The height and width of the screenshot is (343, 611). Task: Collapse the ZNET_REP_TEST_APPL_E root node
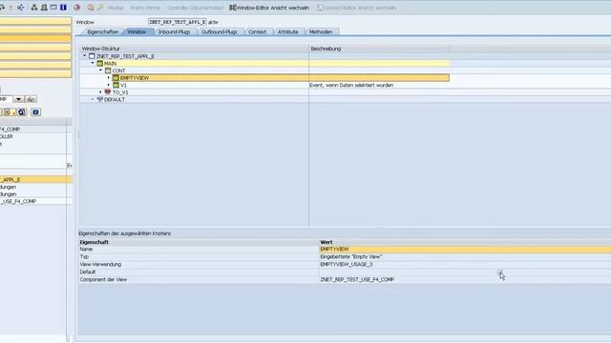tap(85, 56)
